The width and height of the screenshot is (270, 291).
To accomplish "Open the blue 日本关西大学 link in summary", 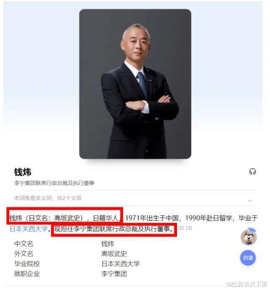I will point(29,228).
